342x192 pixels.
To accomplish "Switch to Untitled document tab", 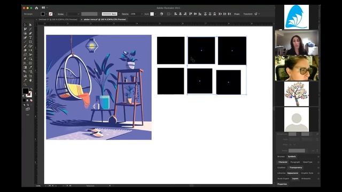I will click(58, 19).
